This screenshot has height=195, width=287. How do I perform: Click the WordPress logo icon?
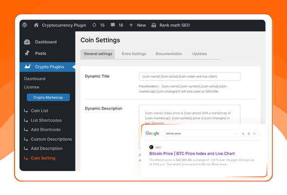coord(25,25)
